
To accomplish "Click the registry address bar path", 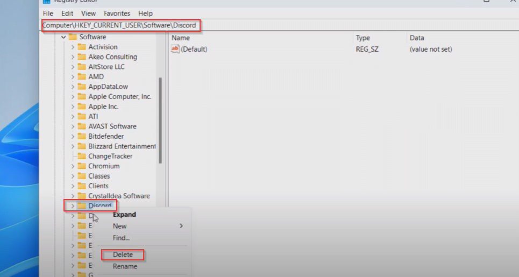I will click(x=119, y=25).
